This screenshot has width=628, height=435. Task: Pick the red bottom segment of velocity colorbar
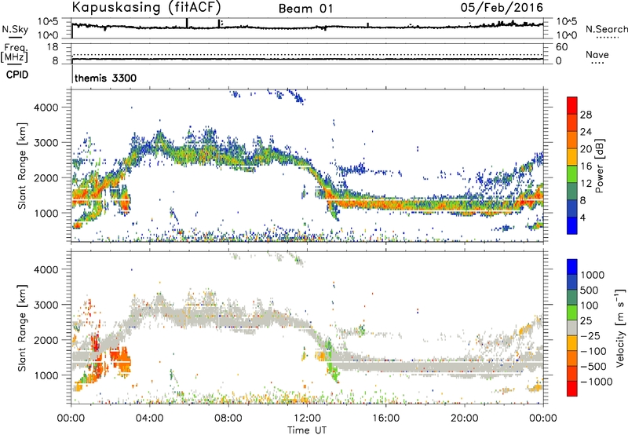click(x=572, y=389)
